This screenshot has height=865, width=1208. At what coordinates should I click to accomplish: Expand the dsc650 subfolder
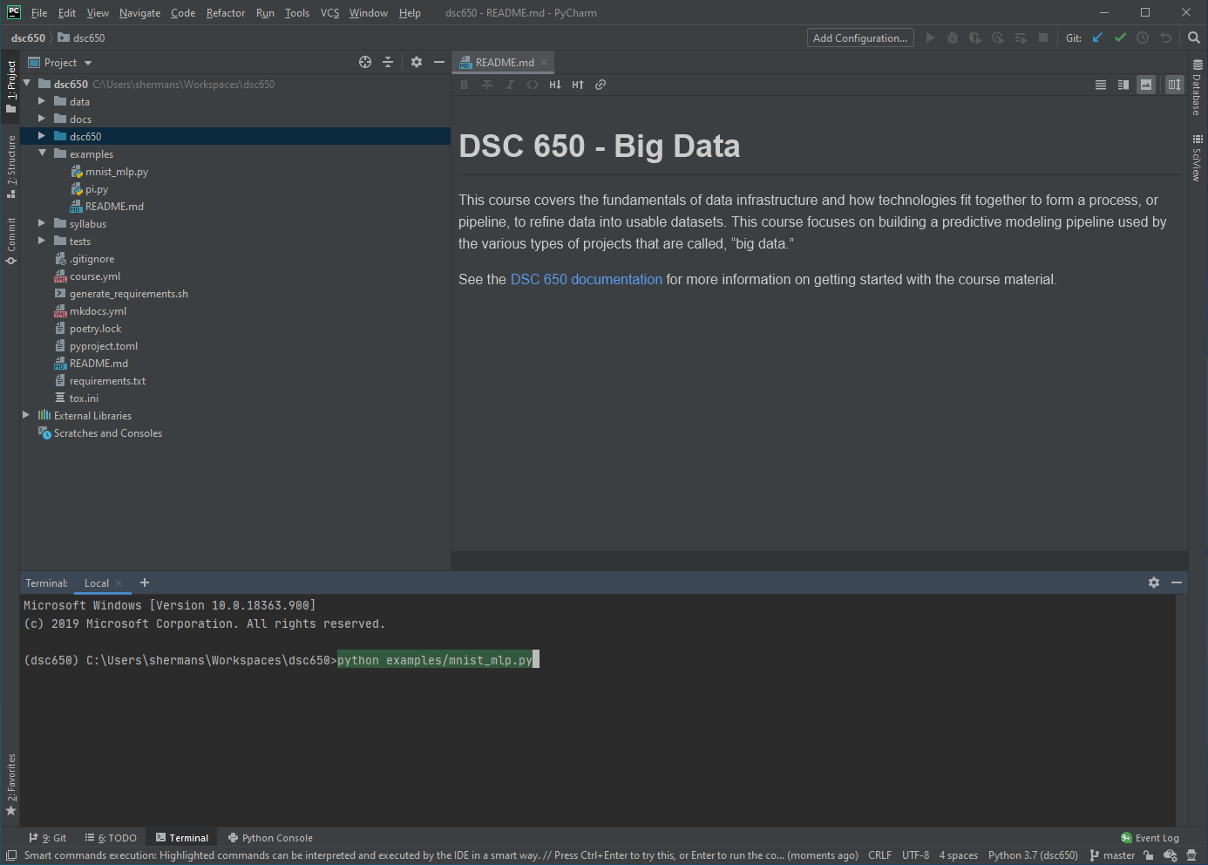[x=41, y=136]
